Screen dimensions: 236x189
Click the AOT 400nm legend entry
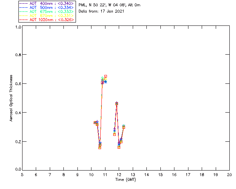tap(46, 3)
